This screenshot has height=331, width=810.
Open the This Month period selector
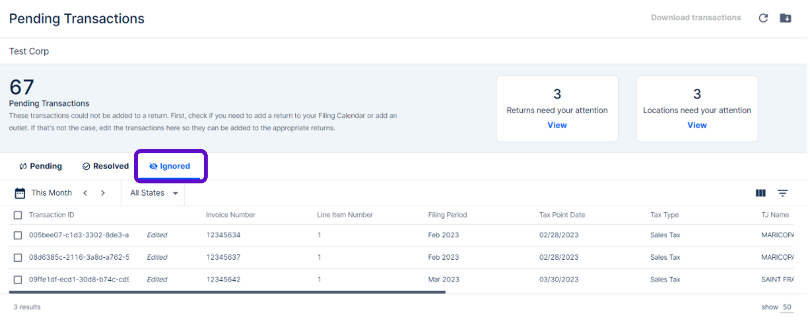pyautogui.click(x=51, y=193)
